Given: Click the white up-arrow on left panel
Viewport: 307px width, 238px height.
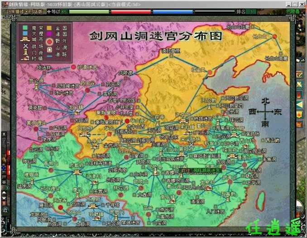Looking at the screenshot, I should (x=4, y=193).
